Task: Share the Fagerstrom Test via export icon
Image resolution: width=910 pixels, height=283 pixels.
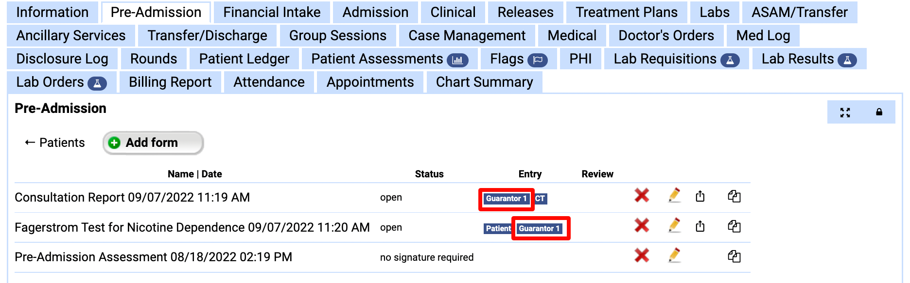Action: tap(700, 226)
